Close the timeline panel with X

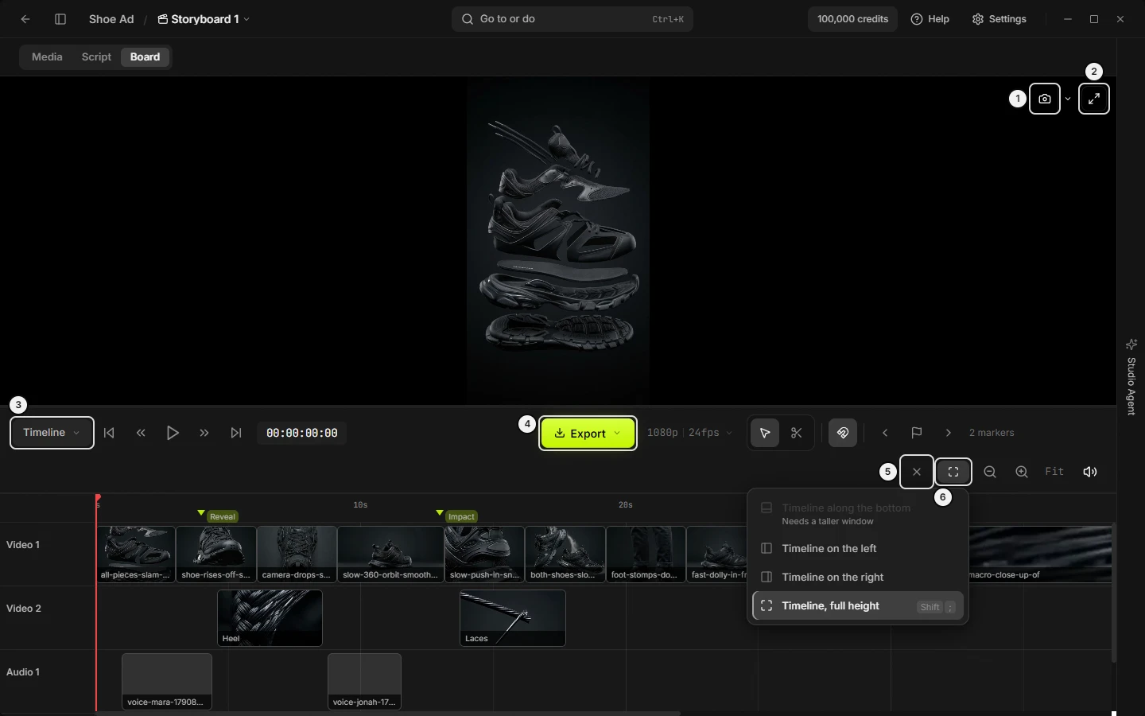[917, 472]
